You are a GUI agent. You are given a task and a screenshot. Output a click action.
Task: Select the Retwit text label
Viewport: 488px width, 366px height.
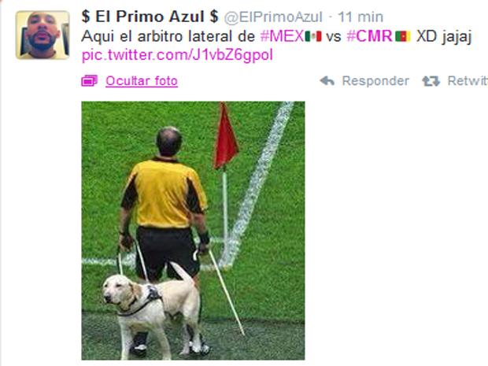468,81
